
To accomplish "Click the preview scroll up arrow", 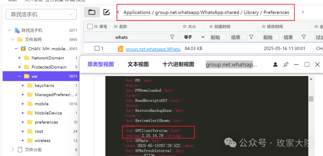I will 311,79.
